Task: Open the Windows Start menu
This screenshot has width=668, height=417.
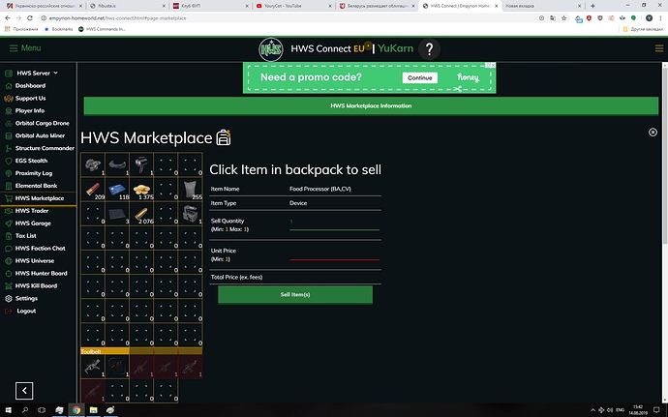Action: (8, 410)
